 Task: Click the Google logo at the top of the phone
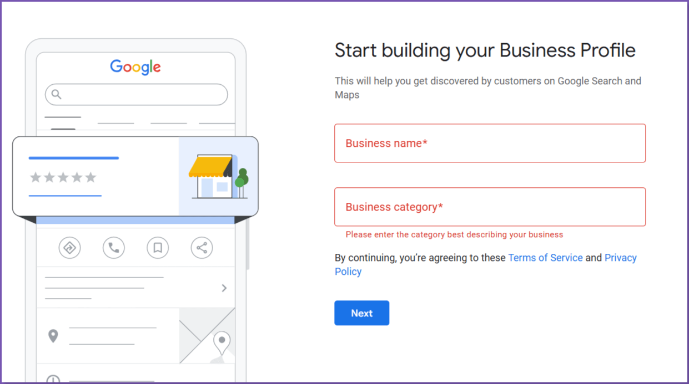(x=135, y=66)
